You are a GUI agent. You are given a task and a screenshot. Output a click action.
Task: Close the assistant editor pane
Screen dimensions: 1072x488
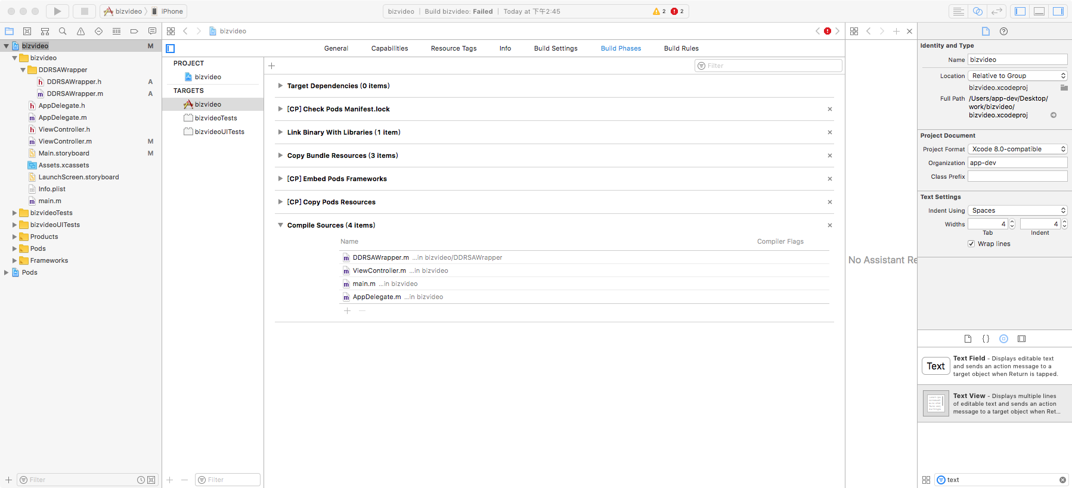pos(909,31)
